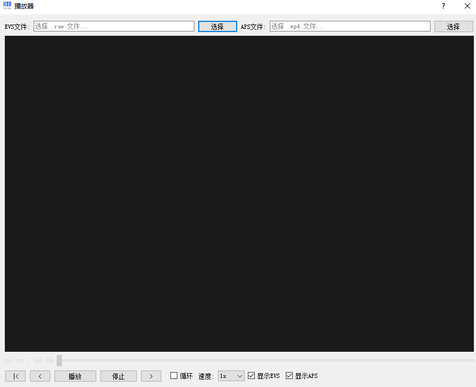Screen dimensions: 476x387
Task: Click the APS文件 label
Action: click(253, 27)
